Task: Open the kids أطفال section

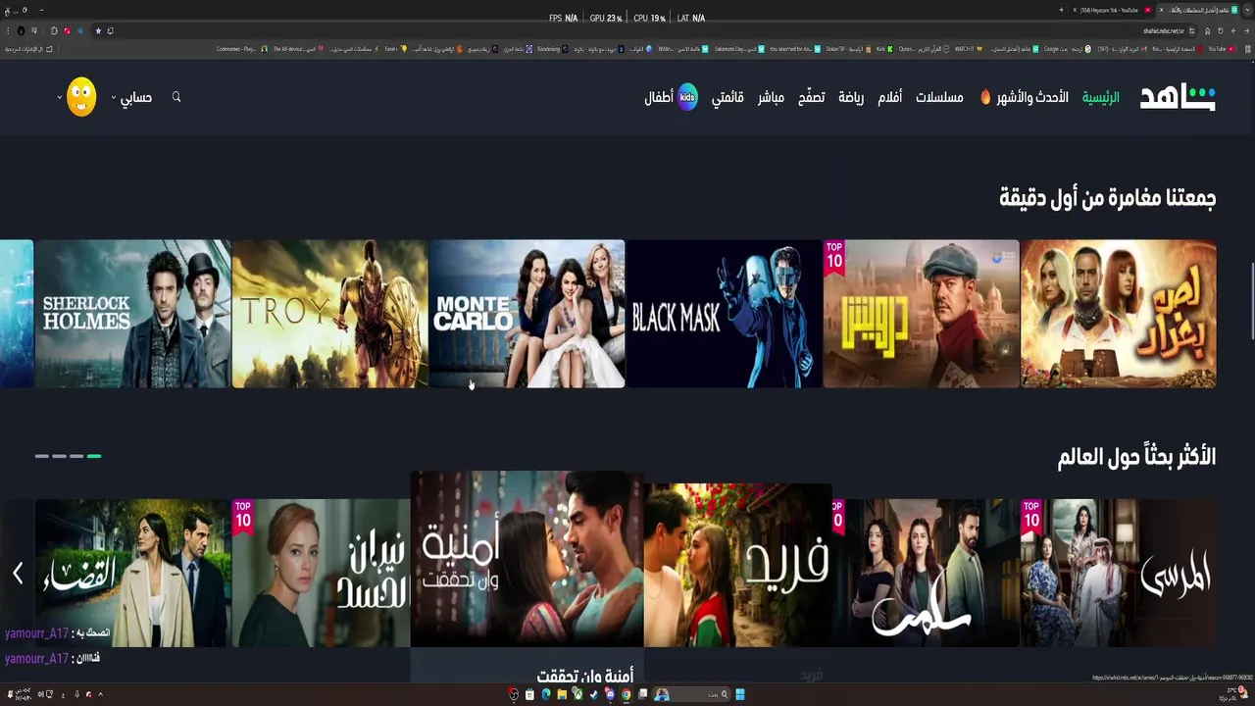Action: pos(671,97)
